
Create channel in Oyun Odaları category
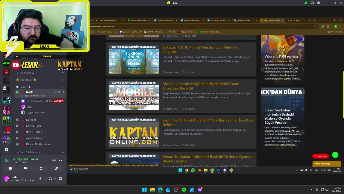tap(63, 152)
